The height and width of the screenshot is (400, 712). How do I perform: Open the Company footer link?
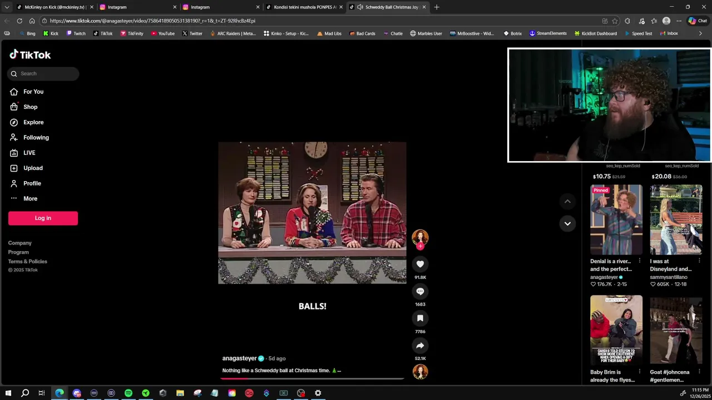point(19,243)
